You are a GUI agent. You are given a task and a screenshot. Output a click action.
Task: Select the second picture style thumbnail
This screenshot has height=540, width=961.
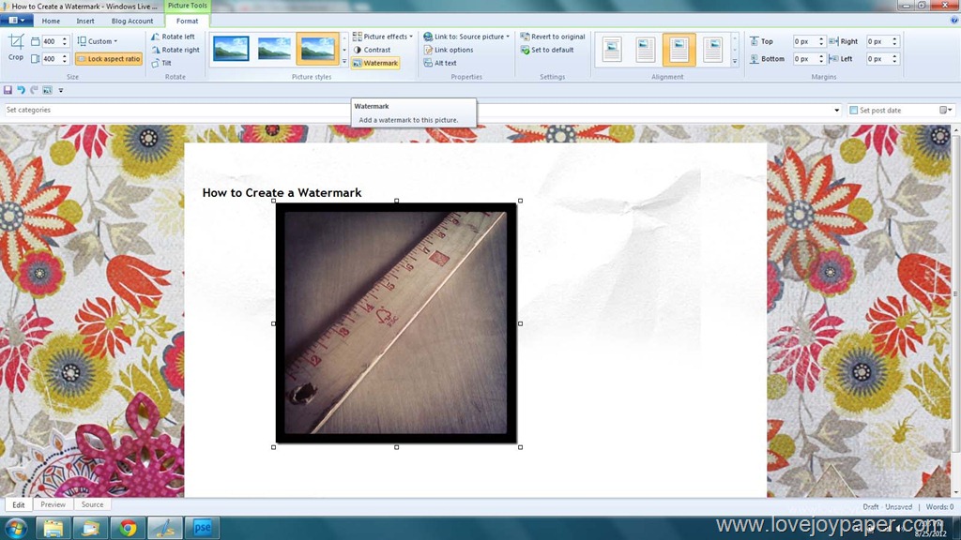point(275,49)
